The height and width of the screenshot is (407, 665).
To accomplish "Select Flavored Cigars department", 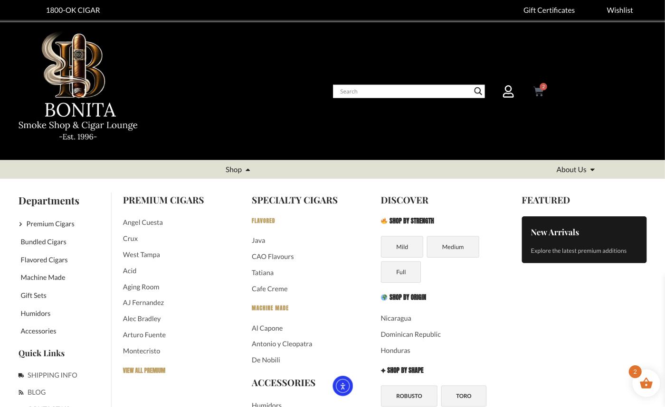I will click(x=44, y=260).
